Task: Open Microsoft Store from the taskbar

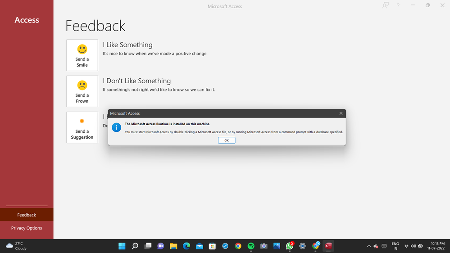Action: pos(212,246)
